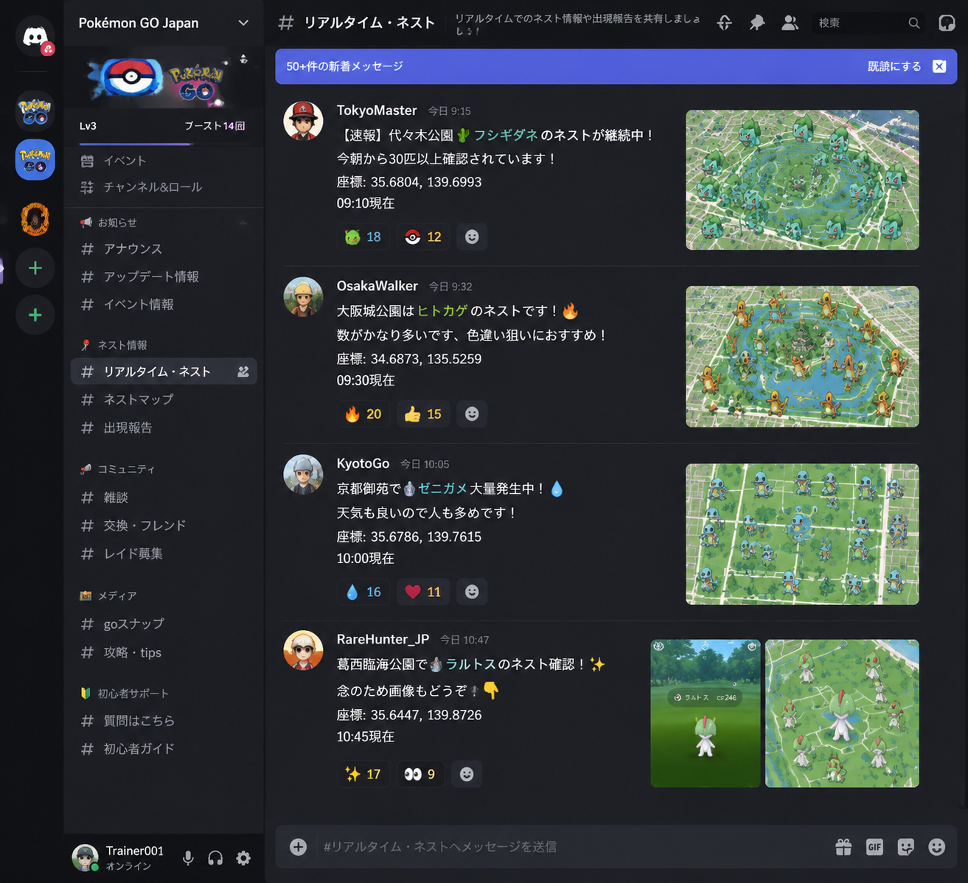Viewport: 968px width, 883px height.
Task: Open TokyoMaster's avatar
Action: [303, 121]
